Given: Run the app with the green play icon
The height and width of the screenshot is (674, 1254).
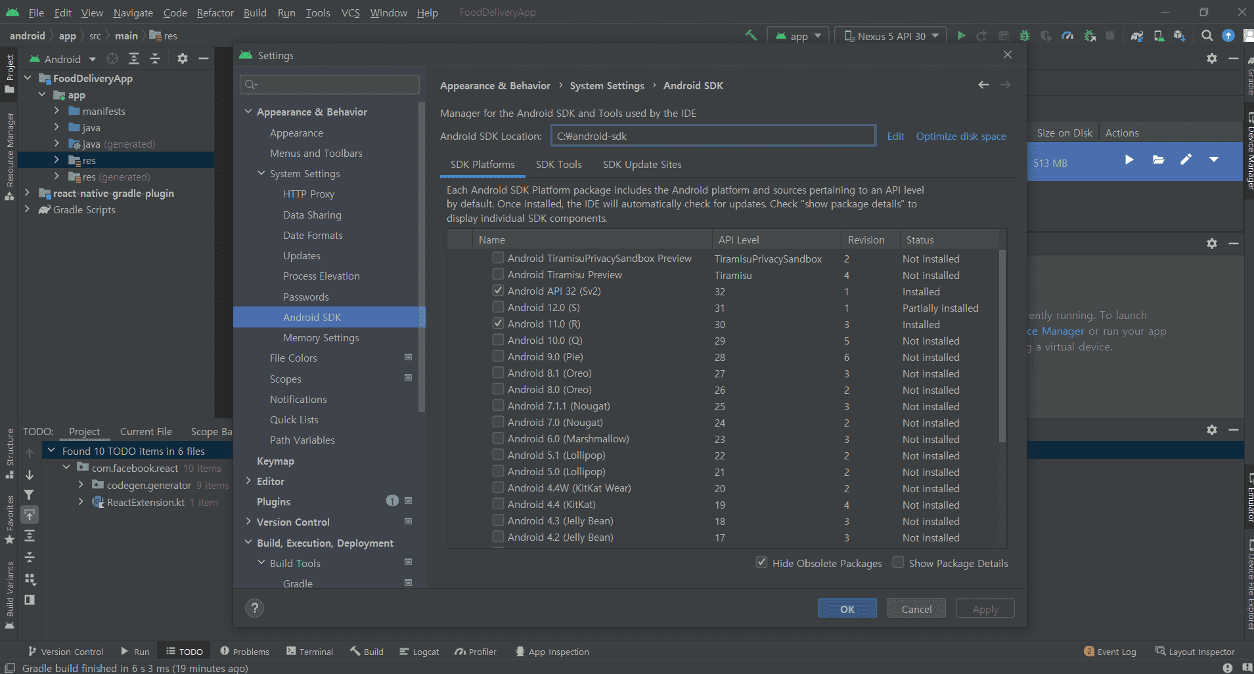Looking at the screenshot, I should pos(961,35).
